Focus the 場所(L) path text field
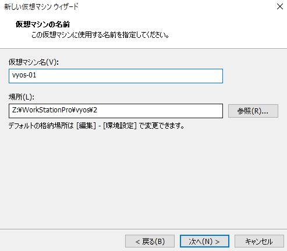Image resolution: width=287 pixels, height=251 pixels. (x=116, y=111)
